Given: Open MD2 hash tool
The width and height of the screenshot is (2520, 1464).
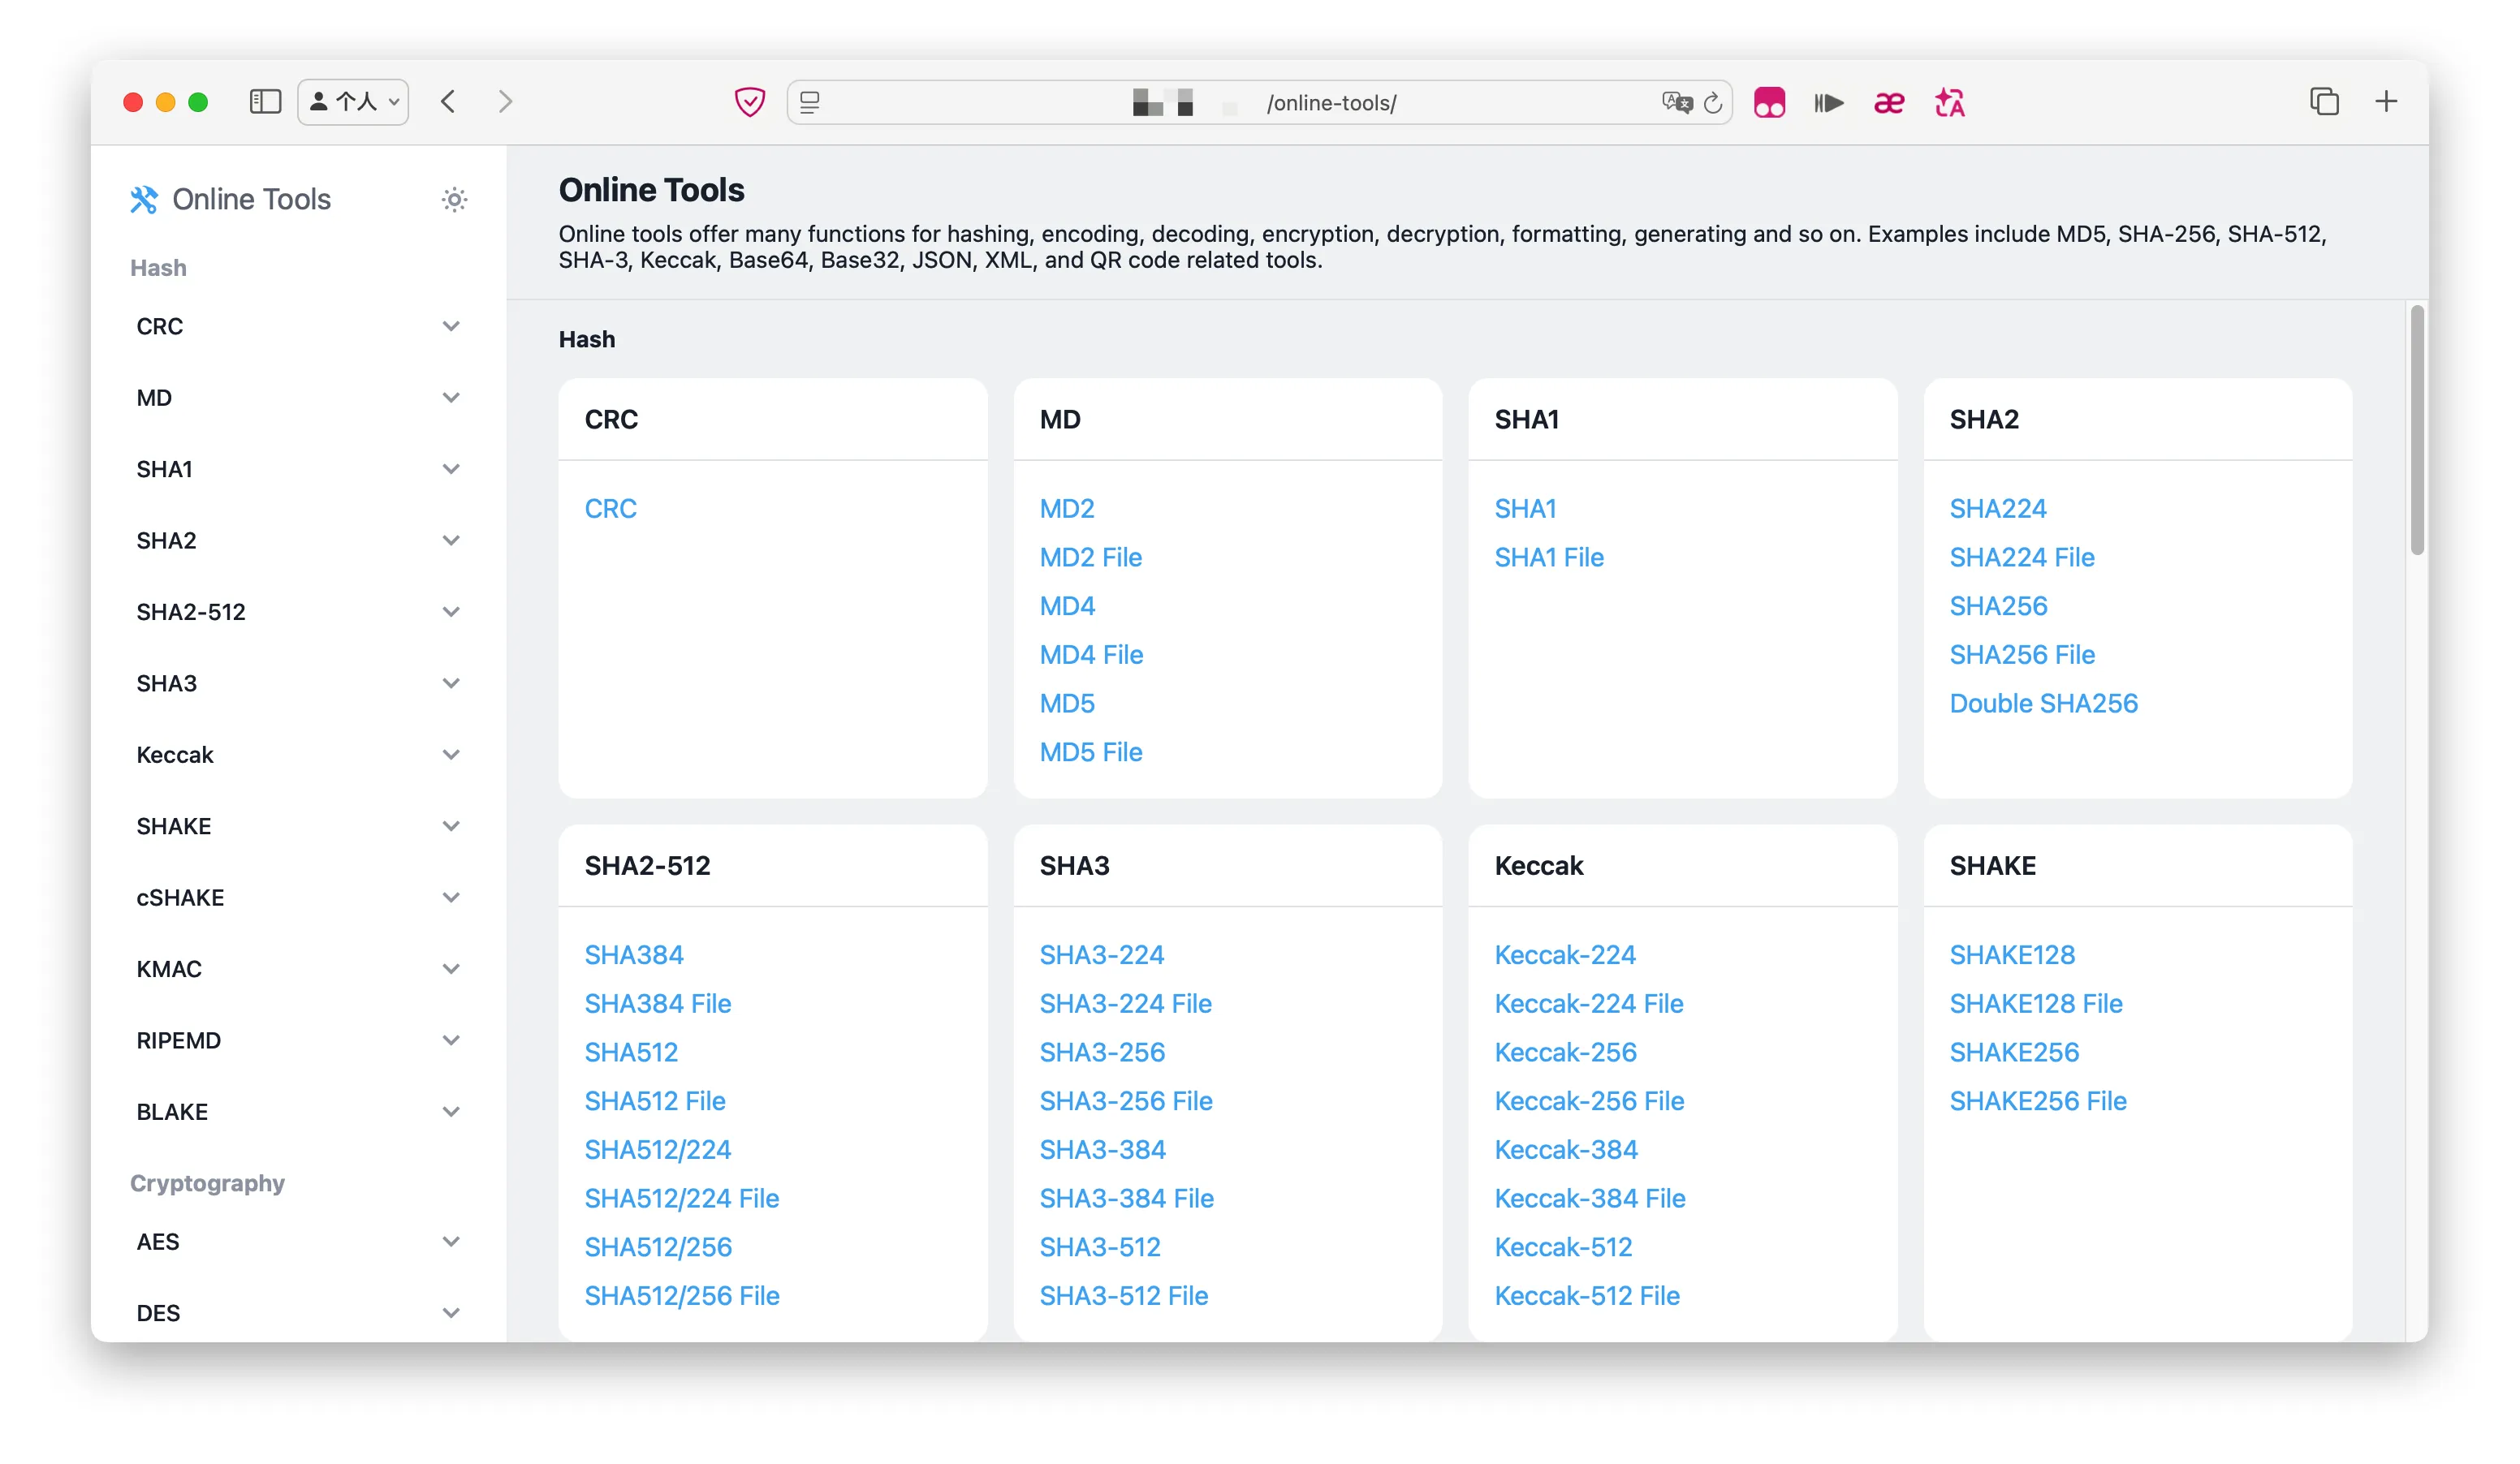Looking at the screenshot, I should click(x=1067, y=509).
